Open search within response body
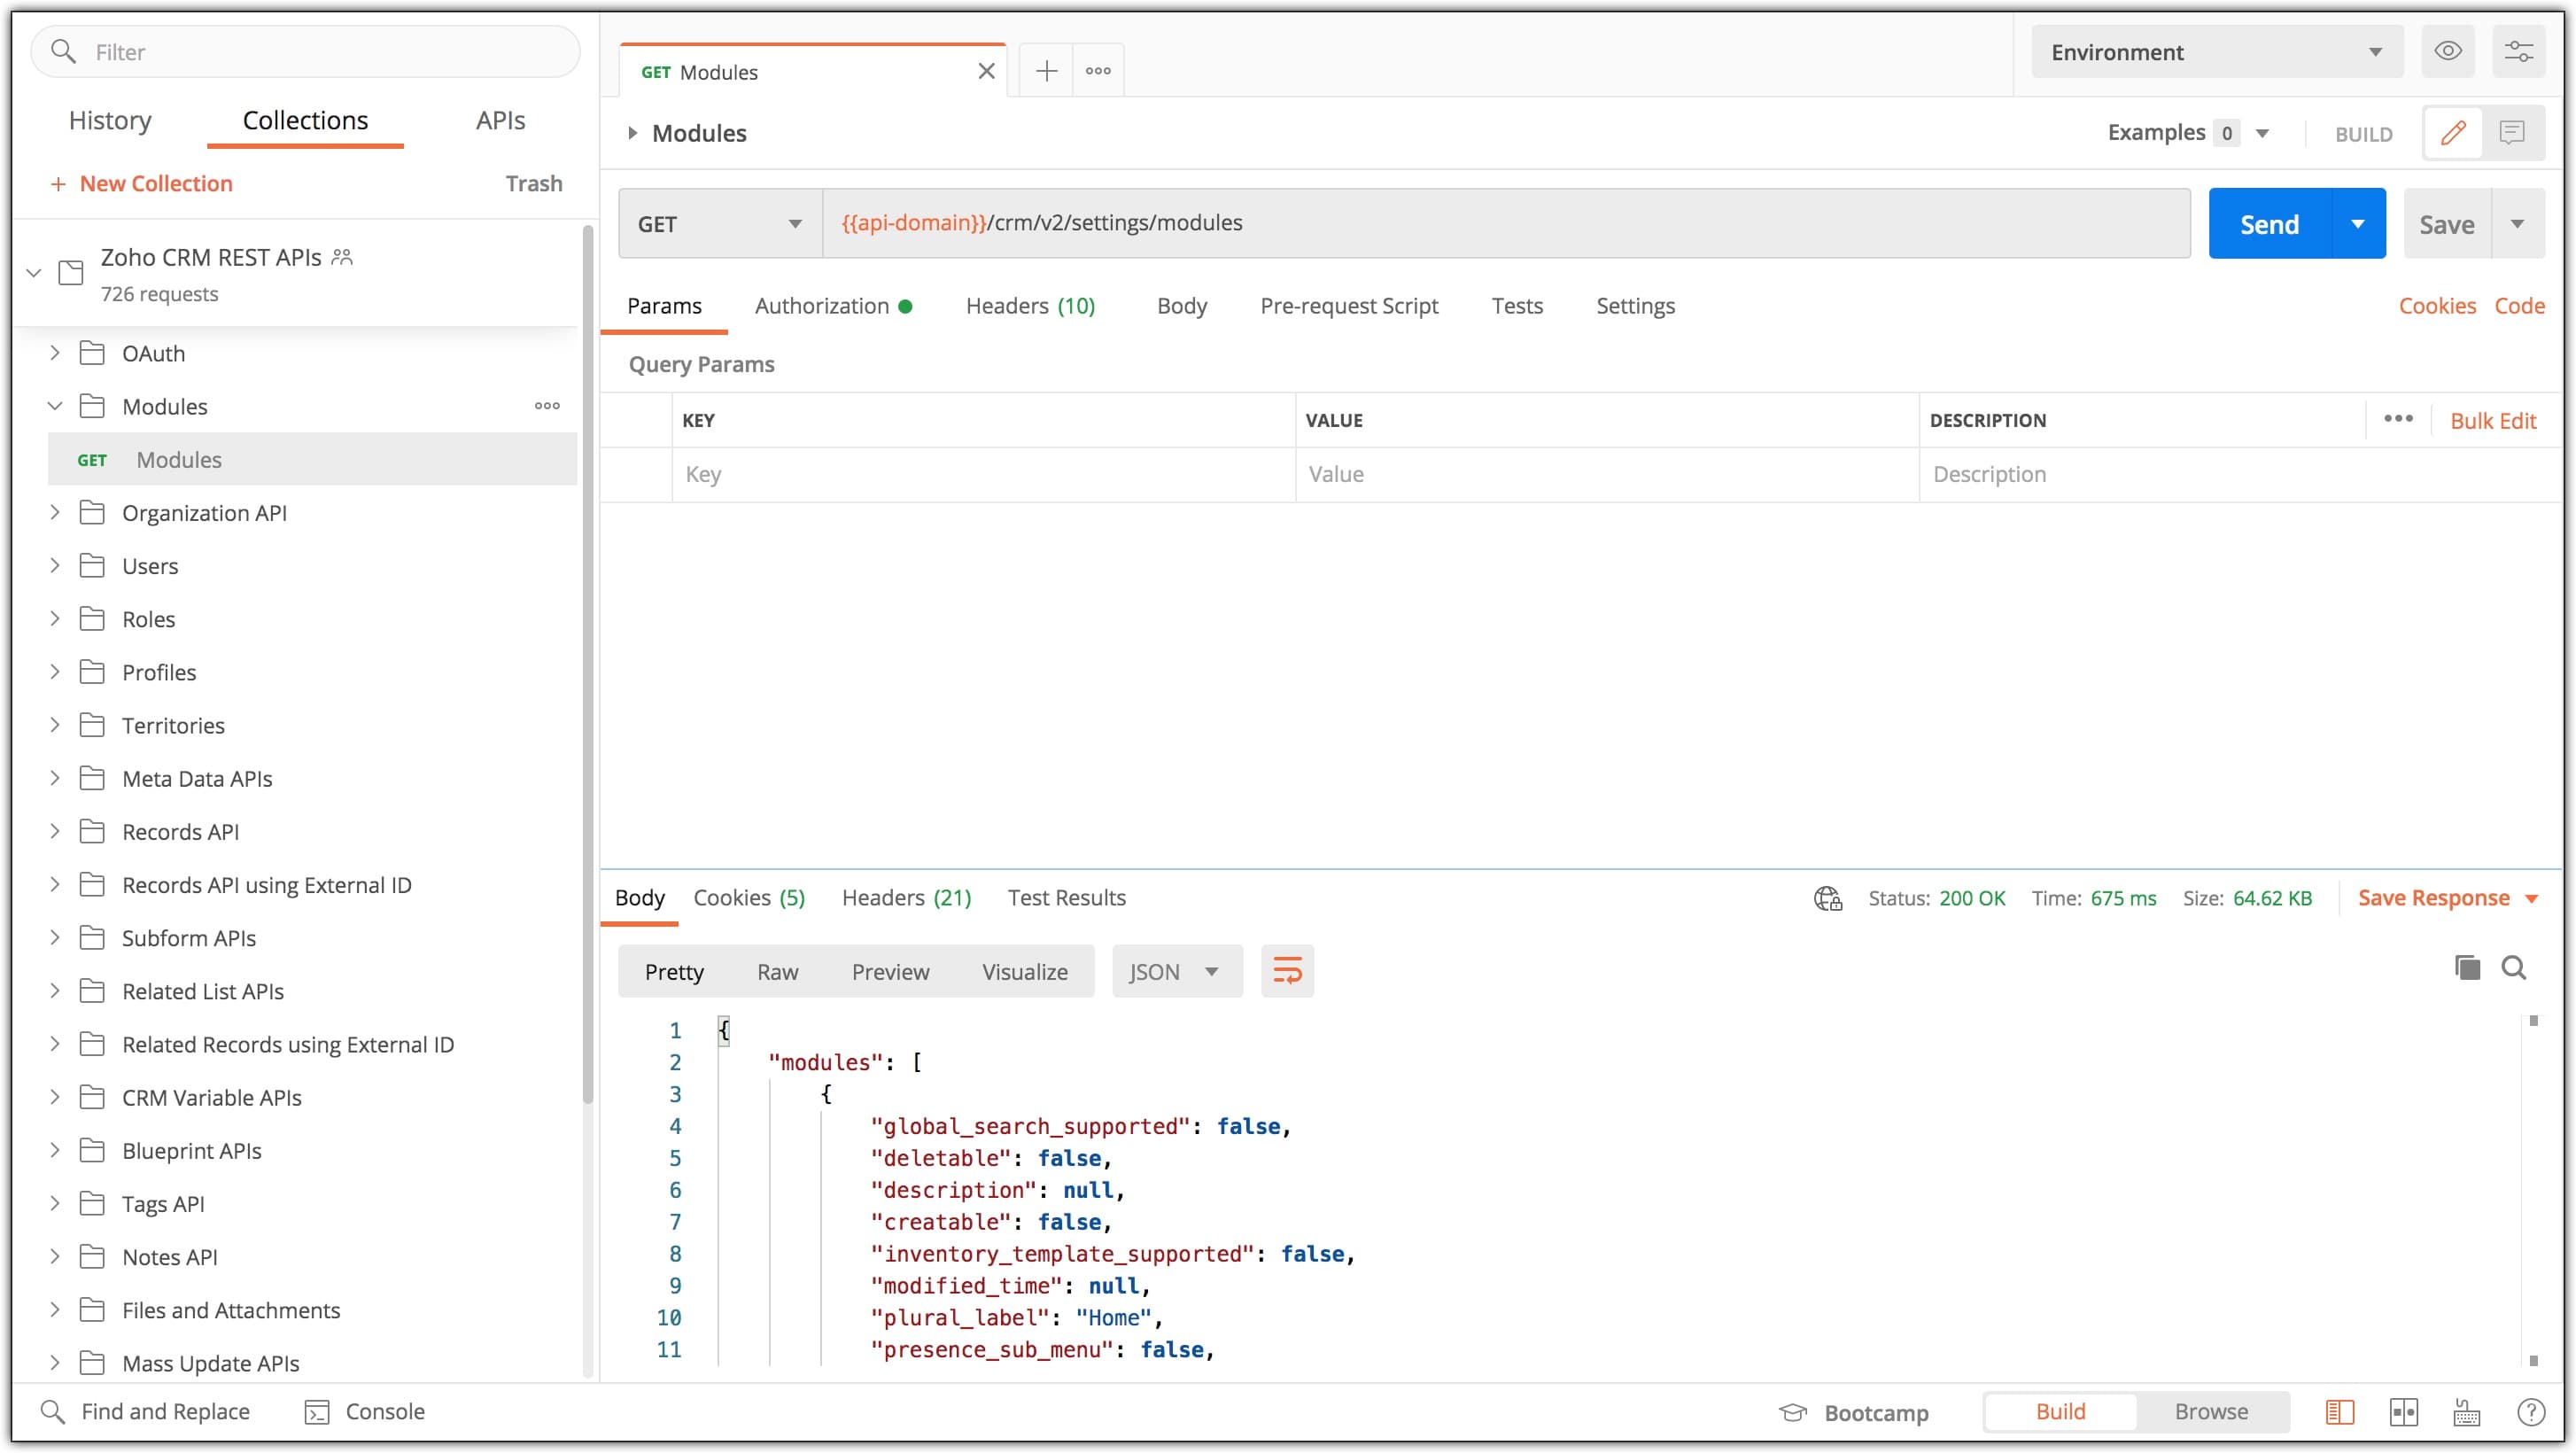Image resolution: width=2576 pixels, height=1453 pixels. pos(2515,968)
